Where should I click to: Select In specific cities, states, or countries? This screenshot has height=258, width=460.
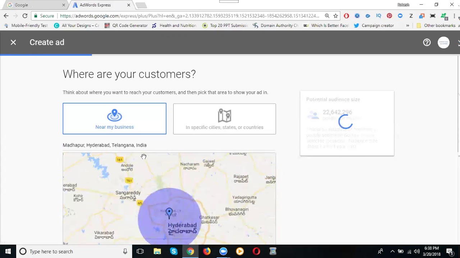pyautogui.click(x=224, y=119)
